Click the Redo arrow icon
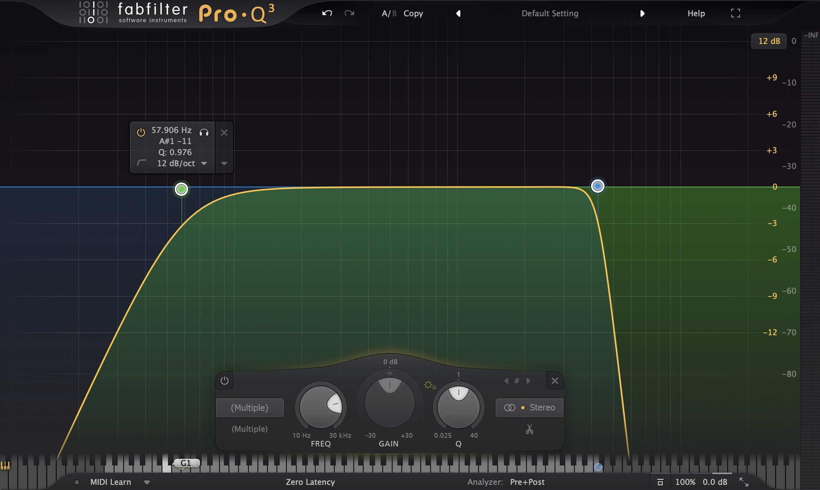Viewport: 820px width, 490px height. pyautogui.click(x=349, y=13)
